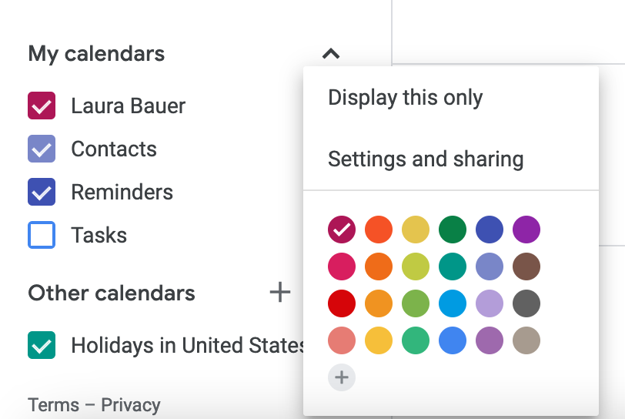Screen dimensions: 625x419
Task: Disable the Reminders calendar checkbox
Action: tap(42, 193)
